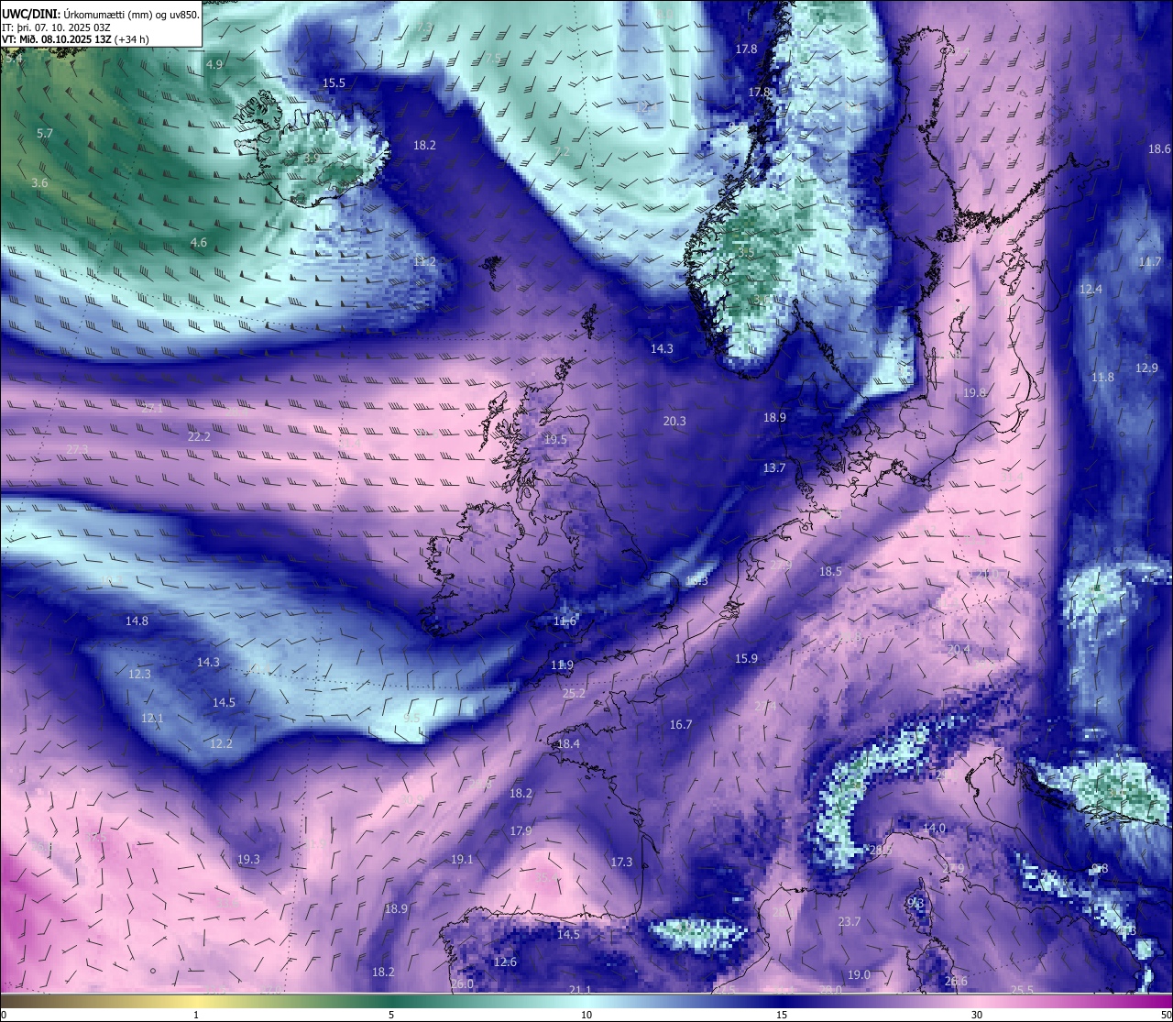Viewport: 1173px width, 1022px height.
Task: Click the 18.6 map value
Action: 1159,148
